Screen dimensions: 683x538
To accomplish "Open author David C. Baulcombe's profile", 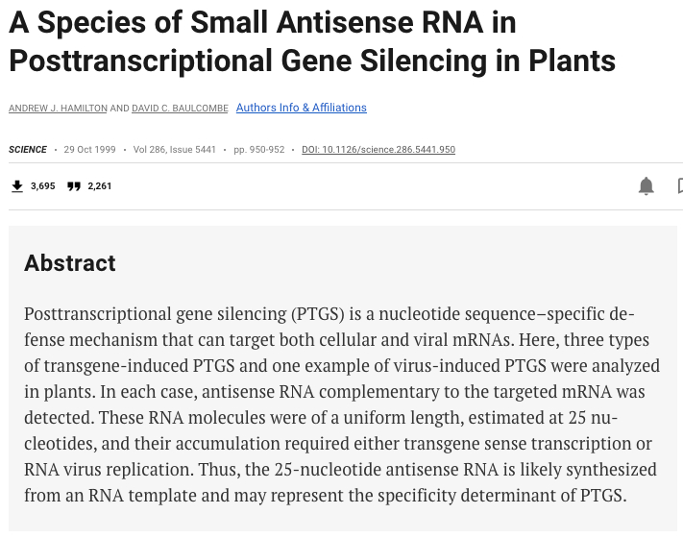I will point(180,109).
